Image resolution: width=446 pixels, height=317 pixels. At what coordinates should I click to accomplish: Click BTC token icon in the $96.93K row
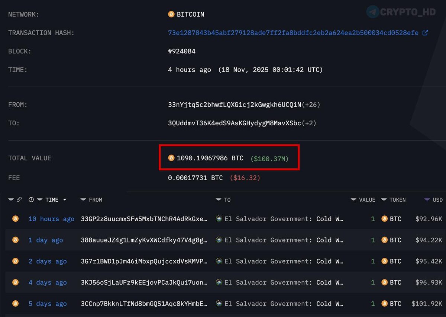click(384, 282)
